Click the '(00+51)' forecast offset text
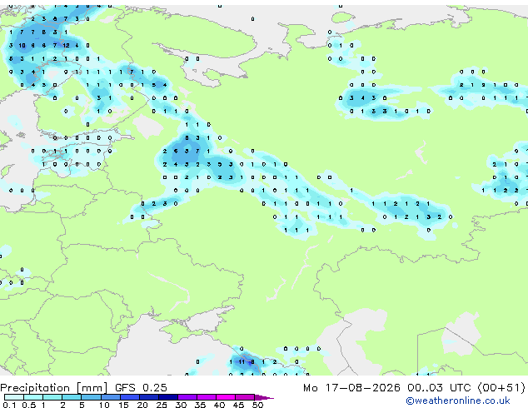Viewport: 528px width, 408px height. coord(501,388)
